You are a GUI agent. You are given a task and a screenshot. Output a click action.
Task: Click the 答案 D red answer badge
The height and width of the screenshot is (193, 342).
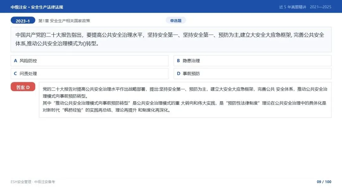[23, 87]
